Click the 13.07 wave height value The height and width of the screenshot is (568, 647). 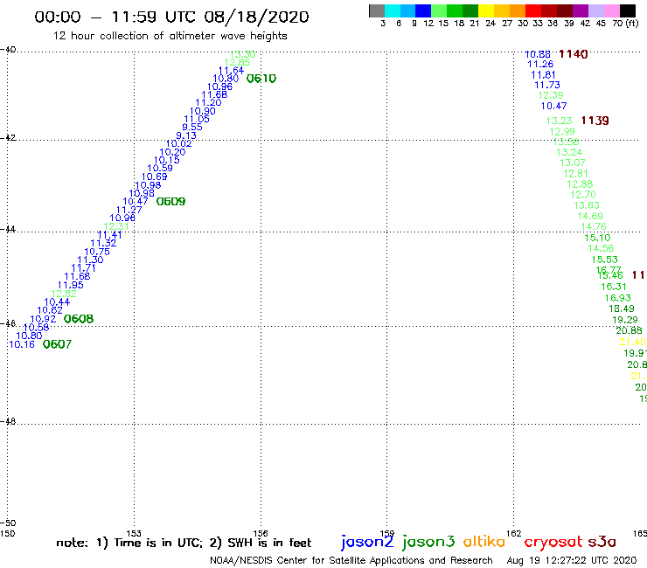tap(573, 163)
